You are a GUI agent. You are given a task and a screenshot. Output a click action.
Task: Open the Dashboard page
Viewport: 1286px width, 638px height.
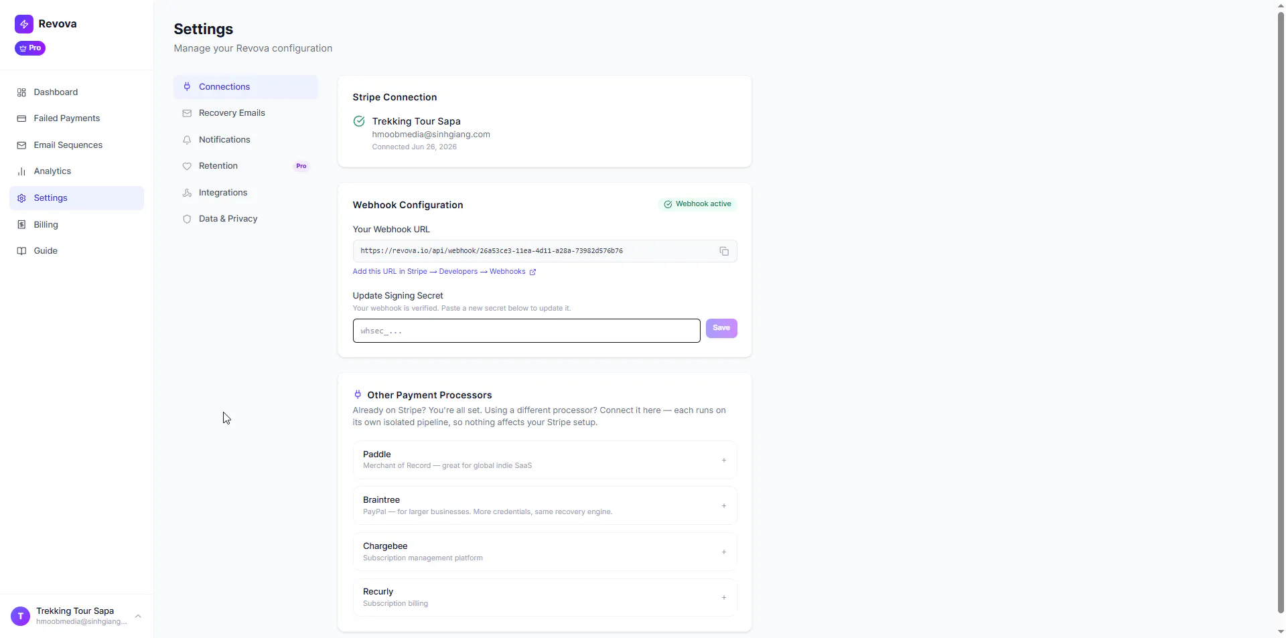pyautogui.click(x=76, y=92)
